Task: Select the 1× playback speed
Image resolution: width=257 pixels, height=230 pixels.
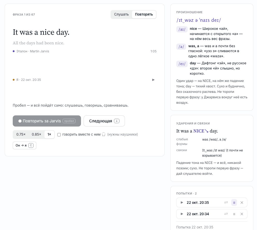Action: (49, 134)
